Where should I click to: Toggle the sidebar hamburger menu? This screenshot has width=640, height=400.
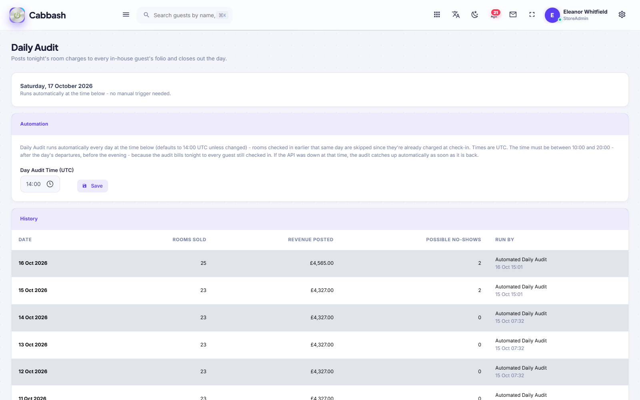pyautogui.click(x=126, y=14)
